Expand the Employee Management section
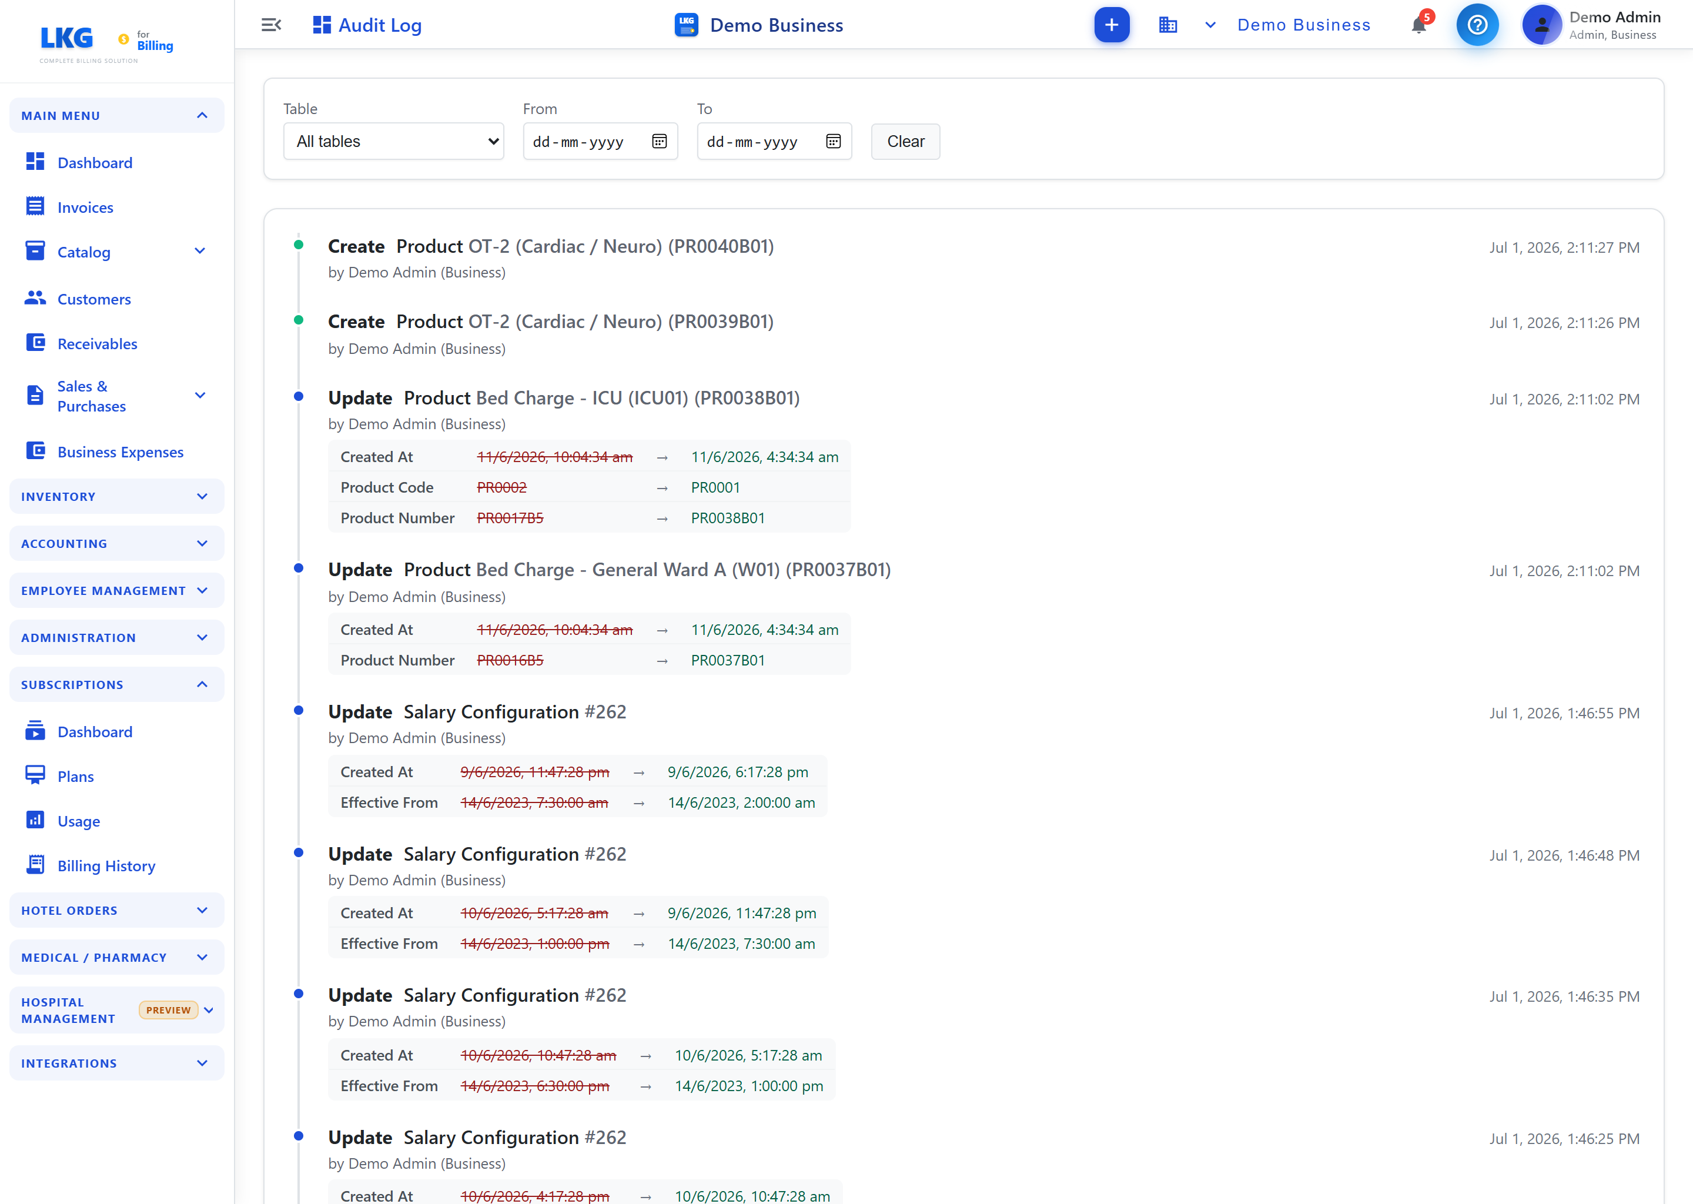The height and width of the screenshot is (1204, 1693). click(116, 590)
